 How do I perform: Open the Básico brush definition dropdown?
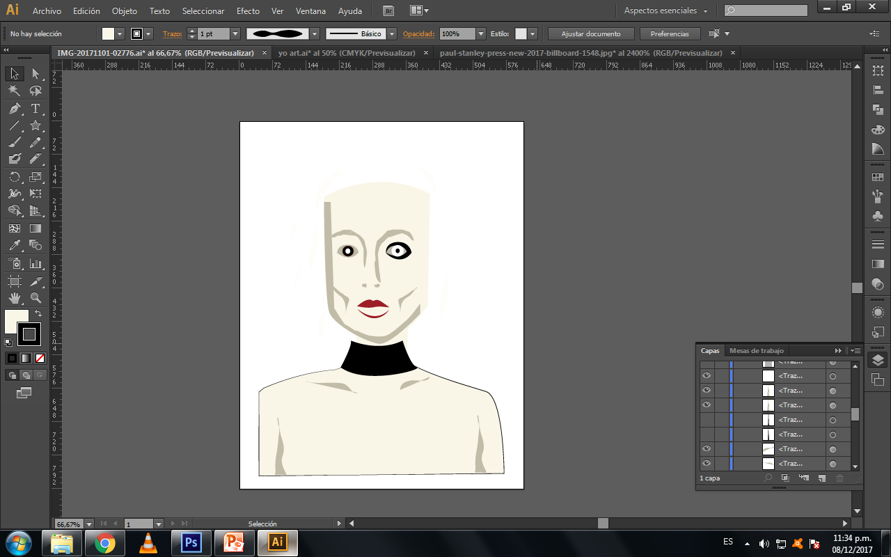pyautogui.click(x=392, y=33)
